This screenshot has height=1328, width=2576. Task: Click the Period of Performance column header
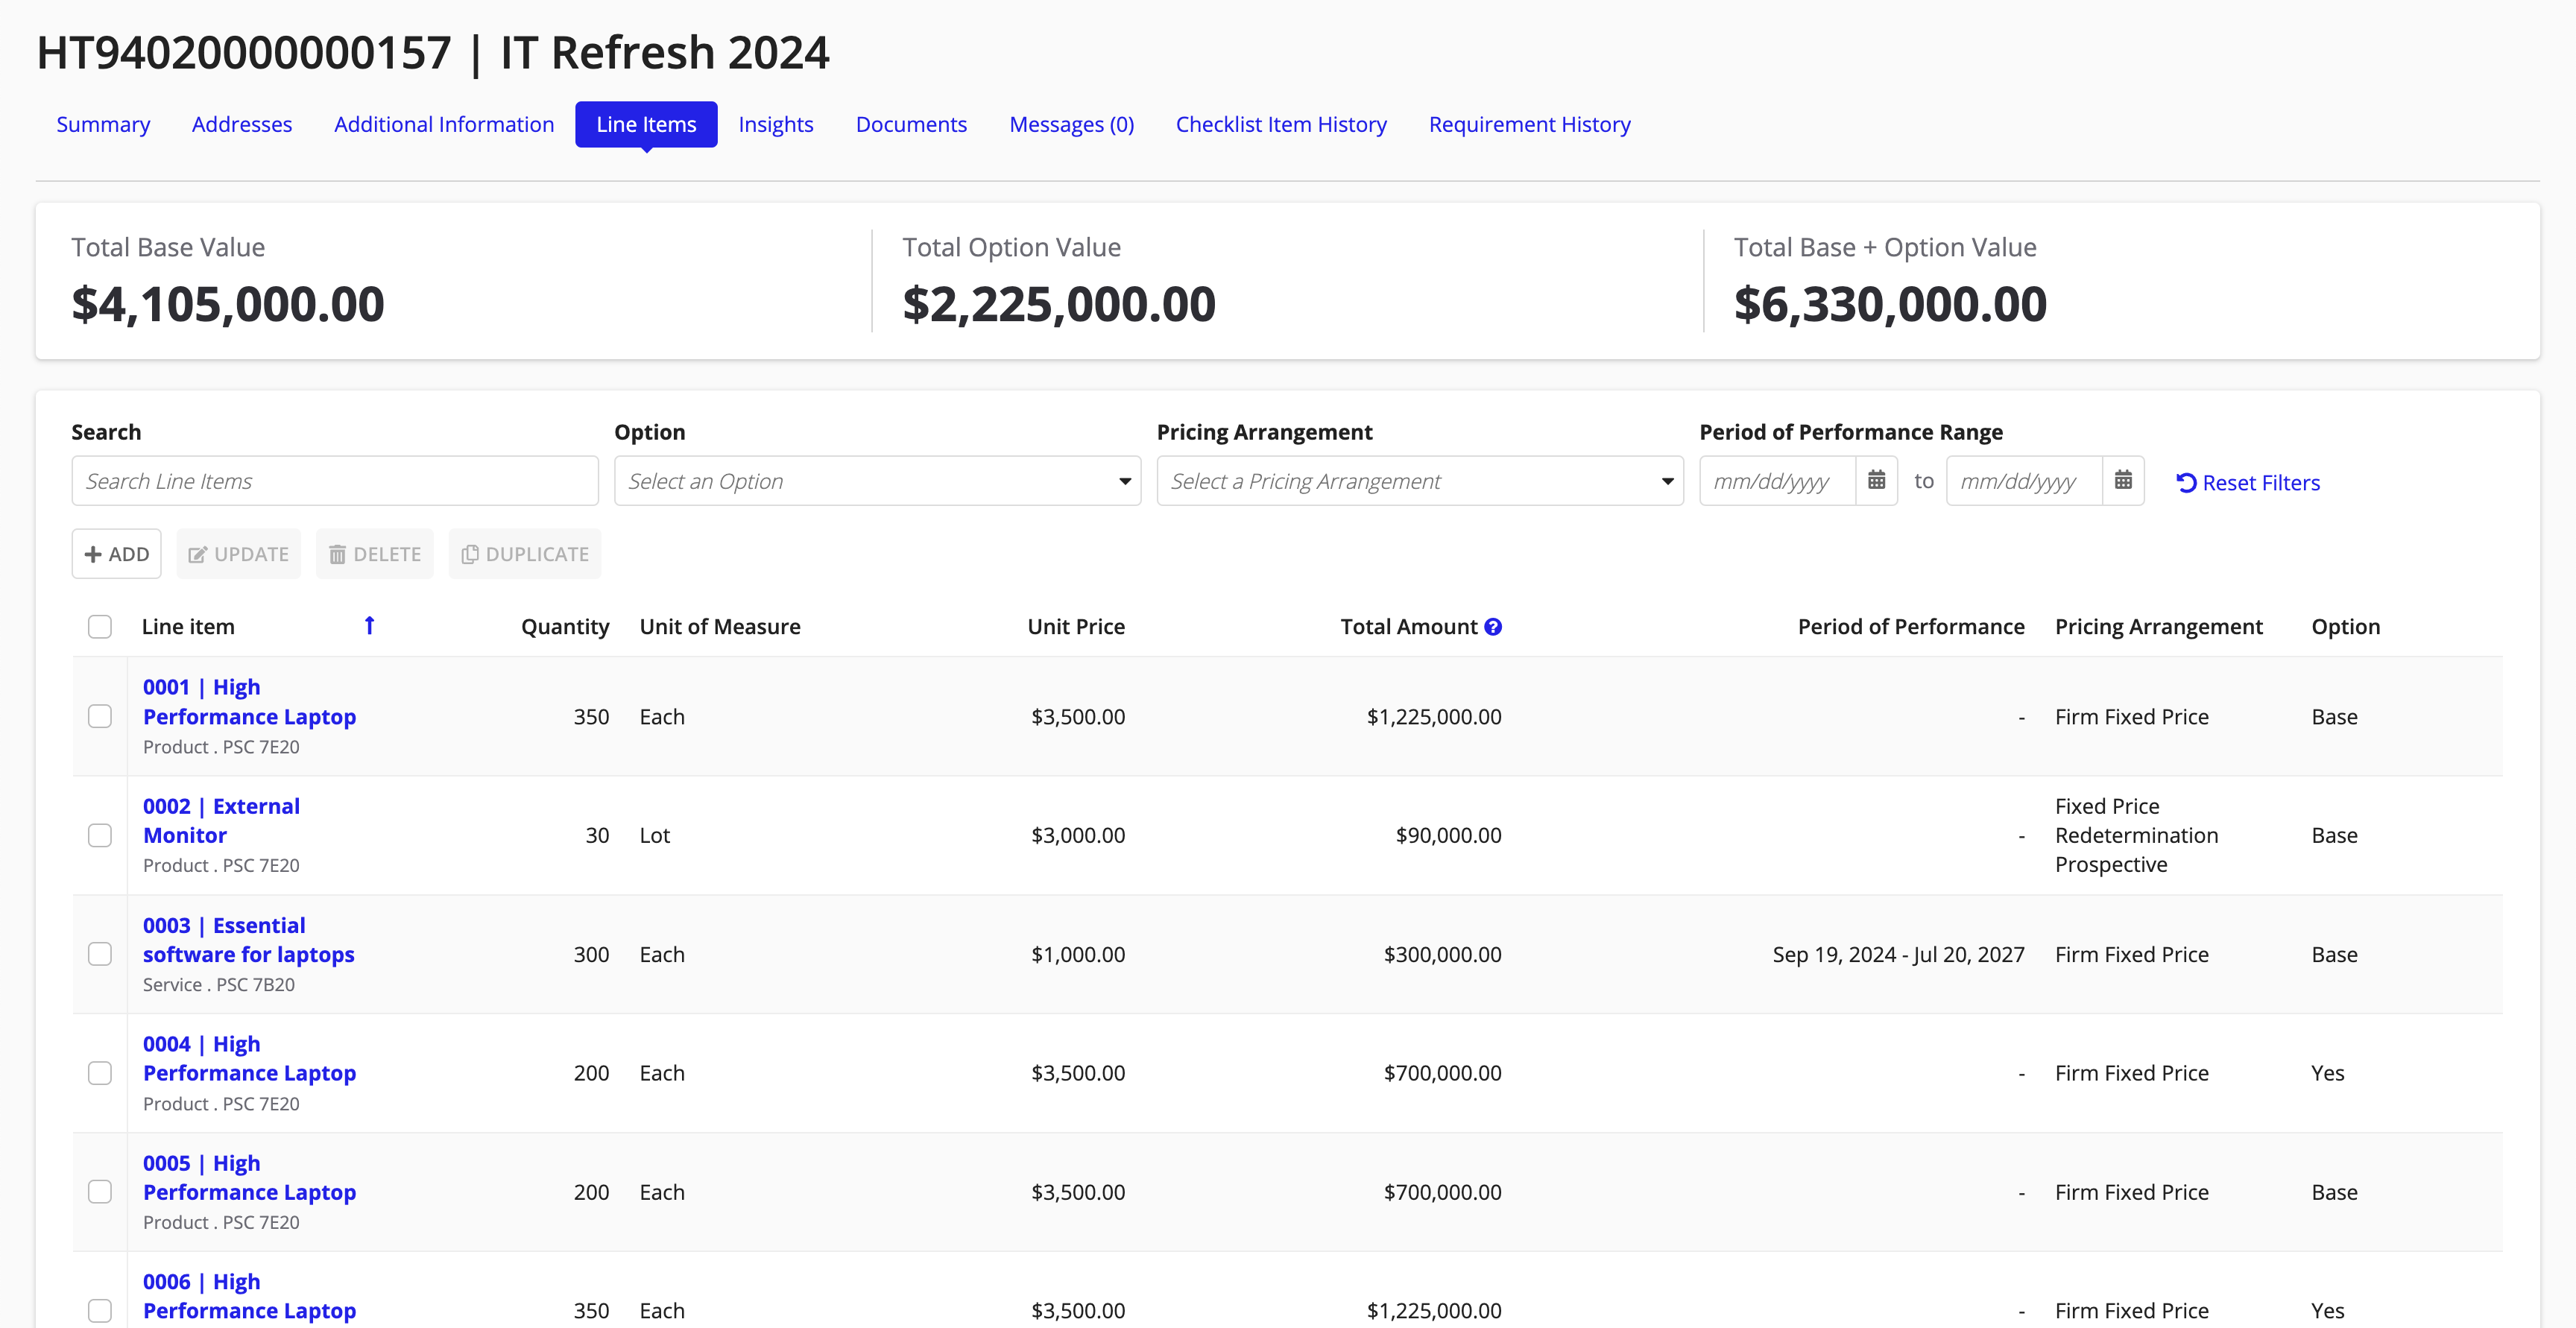click(x=1911, y=627)
